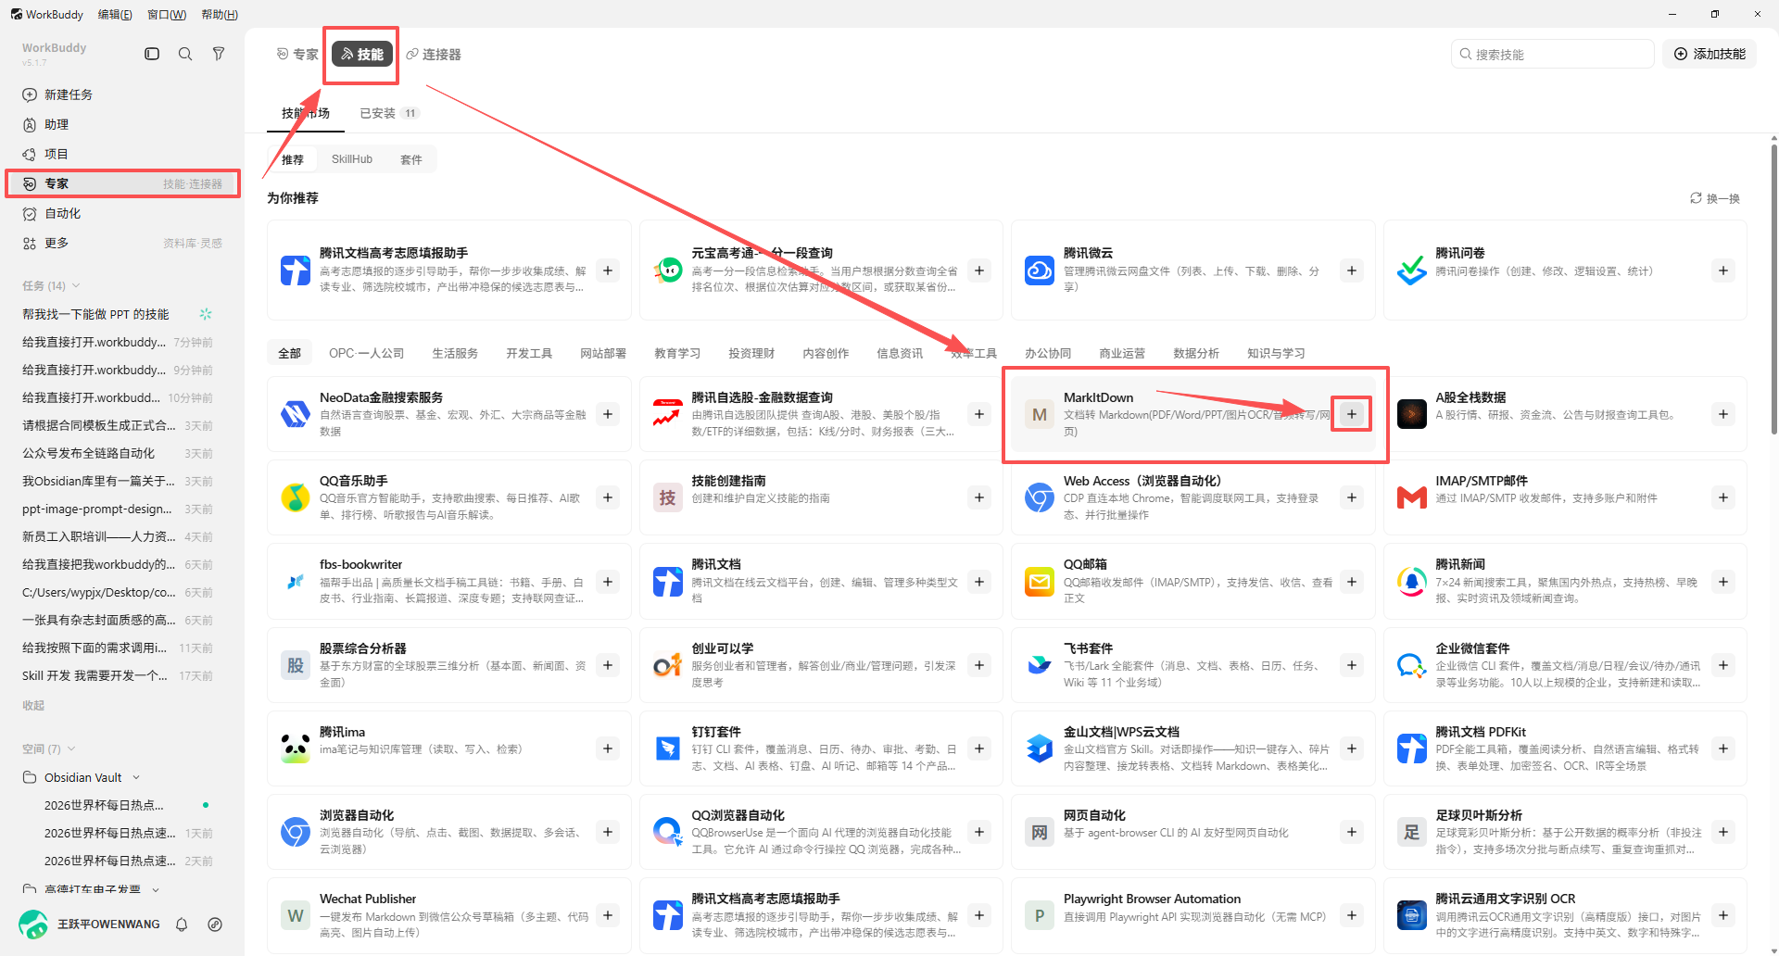Install 飞书套件 using plus icon
The width and height of the screenshot is (1779, 956).
click(1352, 665)
